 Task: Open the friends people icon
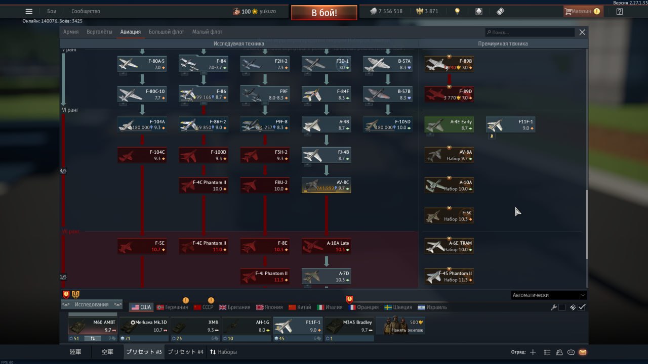point(559,352)
